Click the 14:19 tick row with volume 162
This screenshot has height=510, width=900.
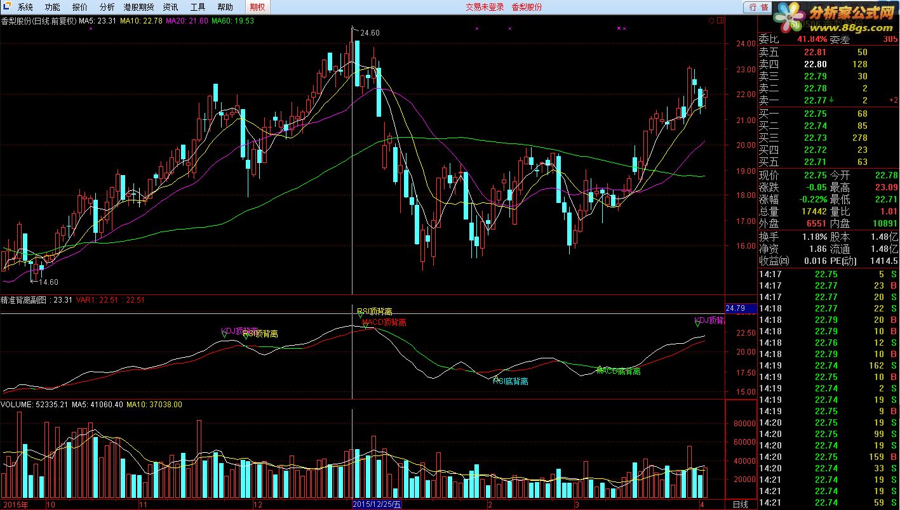pyautogui.click(x=828, y=365)
